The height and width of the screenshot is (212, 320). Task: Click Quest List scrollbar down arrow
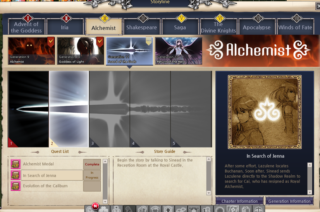pos(105,202)
